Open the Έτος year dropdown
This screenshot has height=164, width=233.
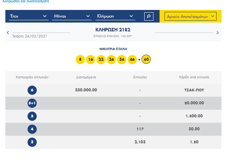29,16
